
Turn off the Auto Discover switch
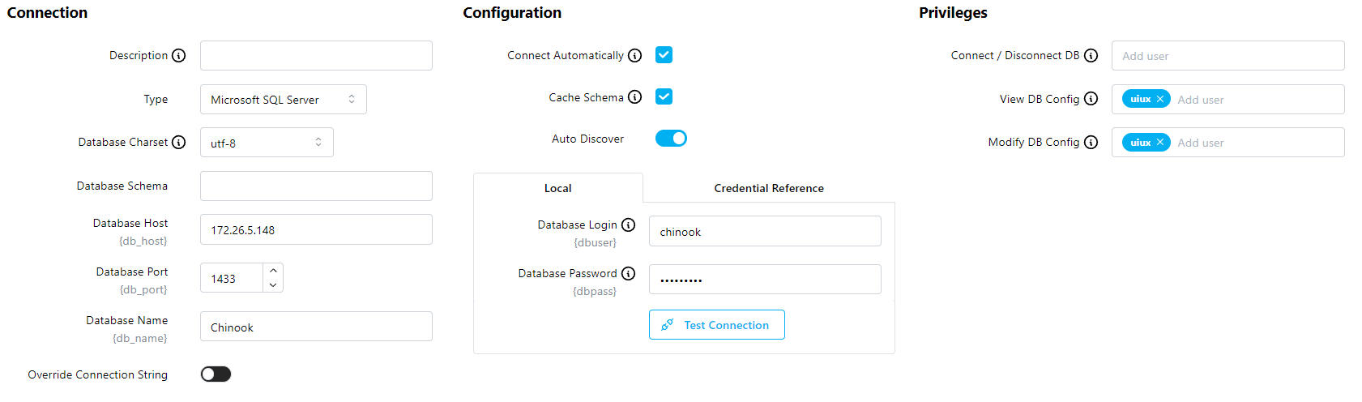coord(671,139)
